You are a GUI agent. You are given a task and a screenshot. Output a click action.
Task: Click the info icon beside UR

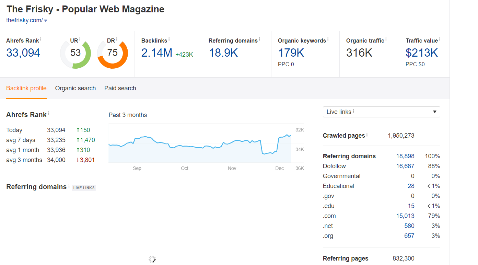[x=80, y=39]
